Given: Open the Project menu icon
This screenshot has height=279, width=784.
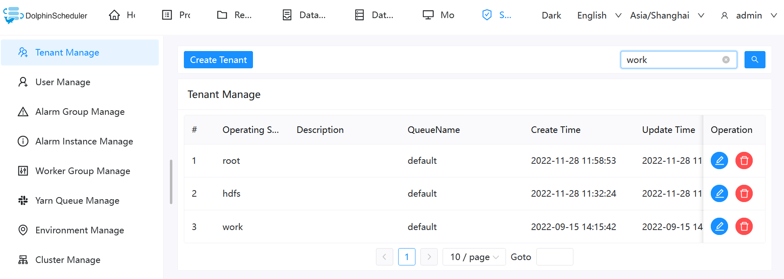Looking at the screenshot, I should [167, 15].
